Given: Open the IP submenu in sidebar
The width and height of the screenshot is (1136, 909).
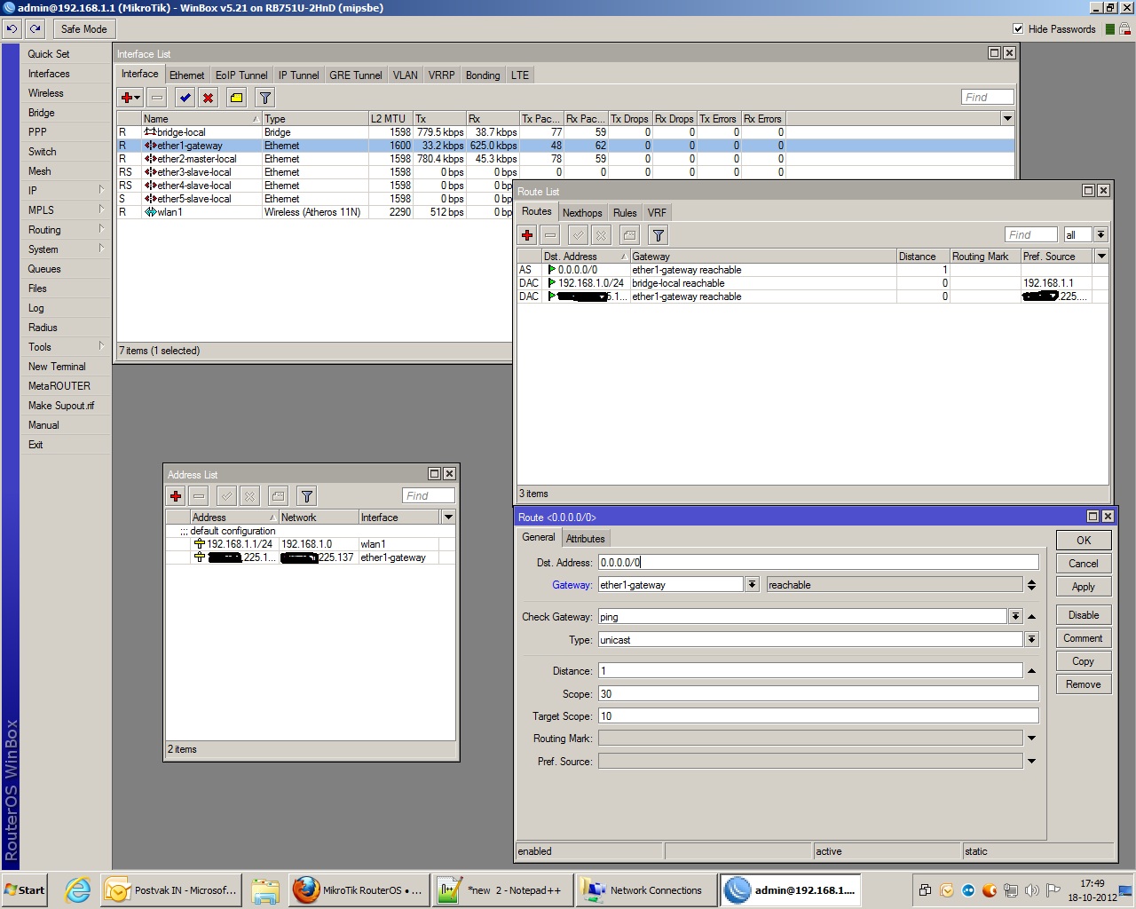Looking at the screenshot, I should [x=66, y=191].
